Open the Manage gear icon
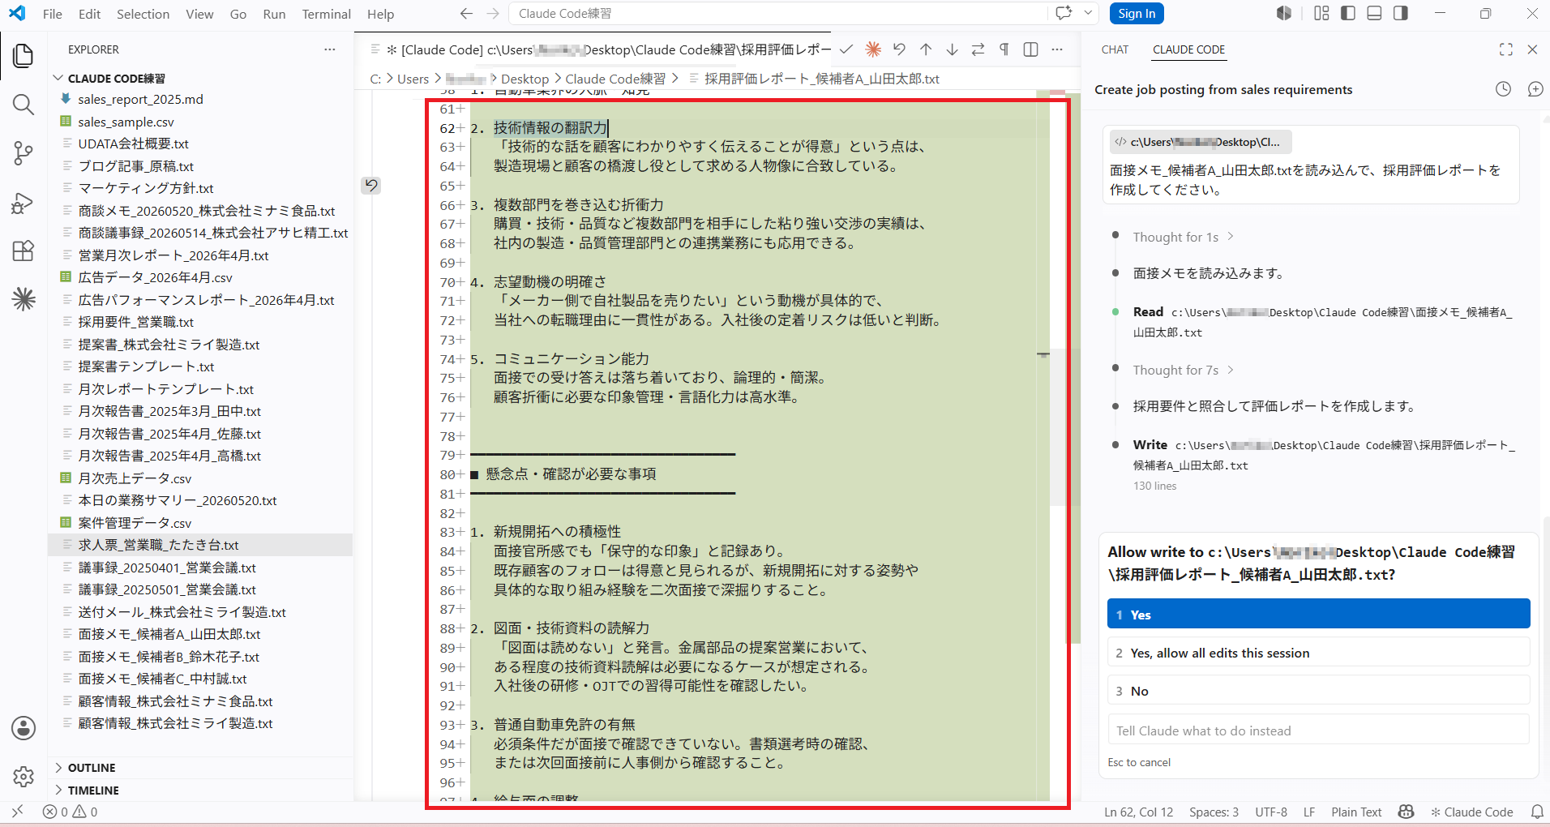The image size is (1550, 827). (24, 777)
